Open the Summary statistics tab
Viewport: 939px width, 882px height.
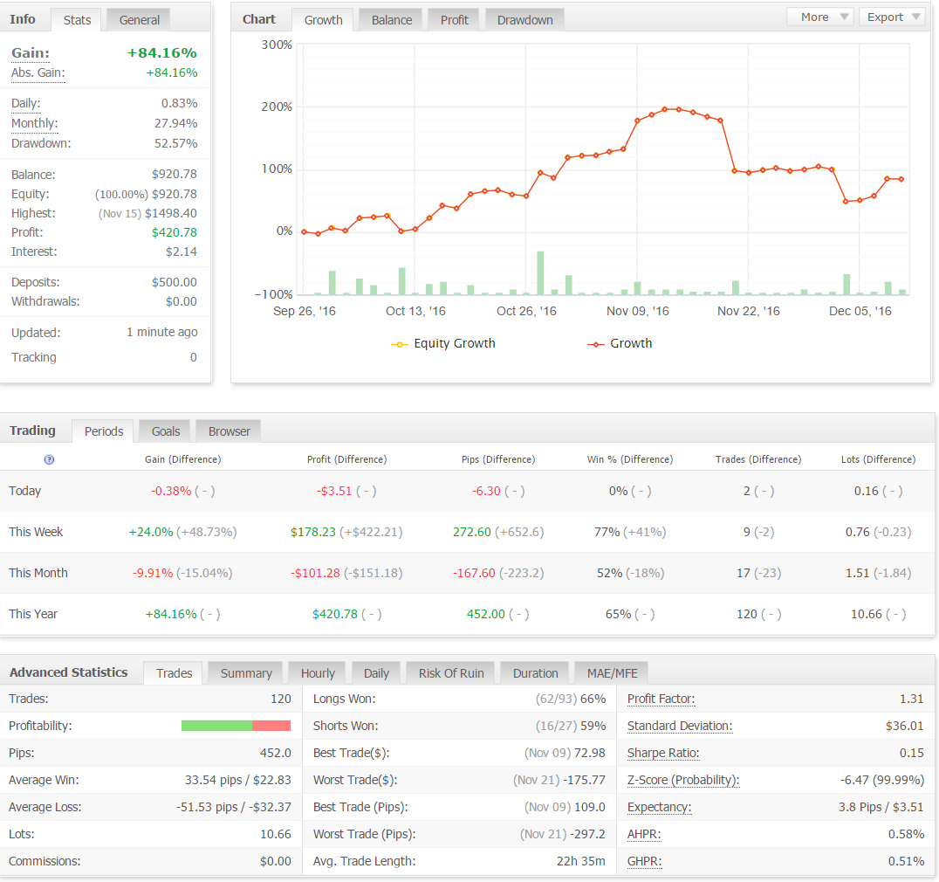245,673
